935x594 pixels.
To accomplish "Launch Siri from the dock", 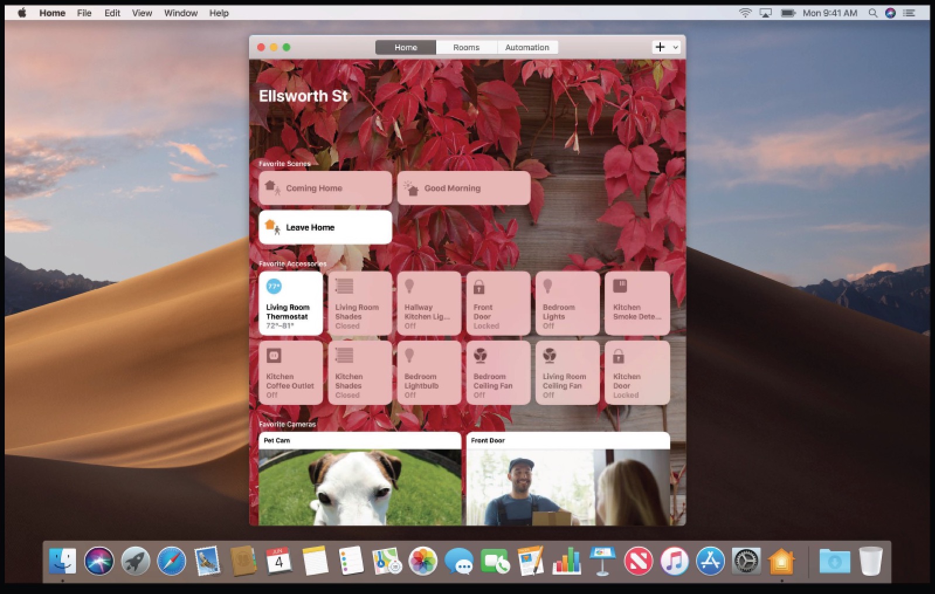I will click(99, 561).
